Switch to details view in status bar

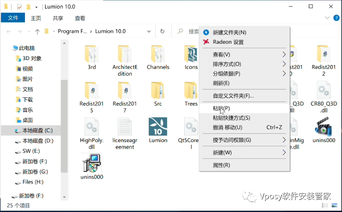[x=325, y=205]
